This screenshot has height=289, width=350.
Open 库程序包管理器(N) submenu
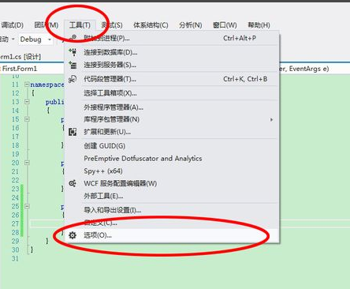tap(172, 119)
